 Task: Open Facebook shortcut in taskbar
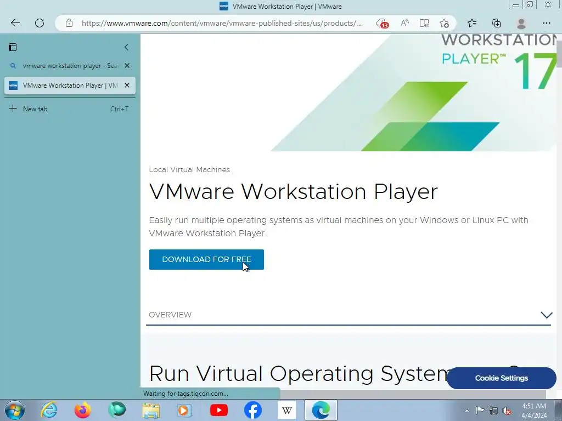253,410
